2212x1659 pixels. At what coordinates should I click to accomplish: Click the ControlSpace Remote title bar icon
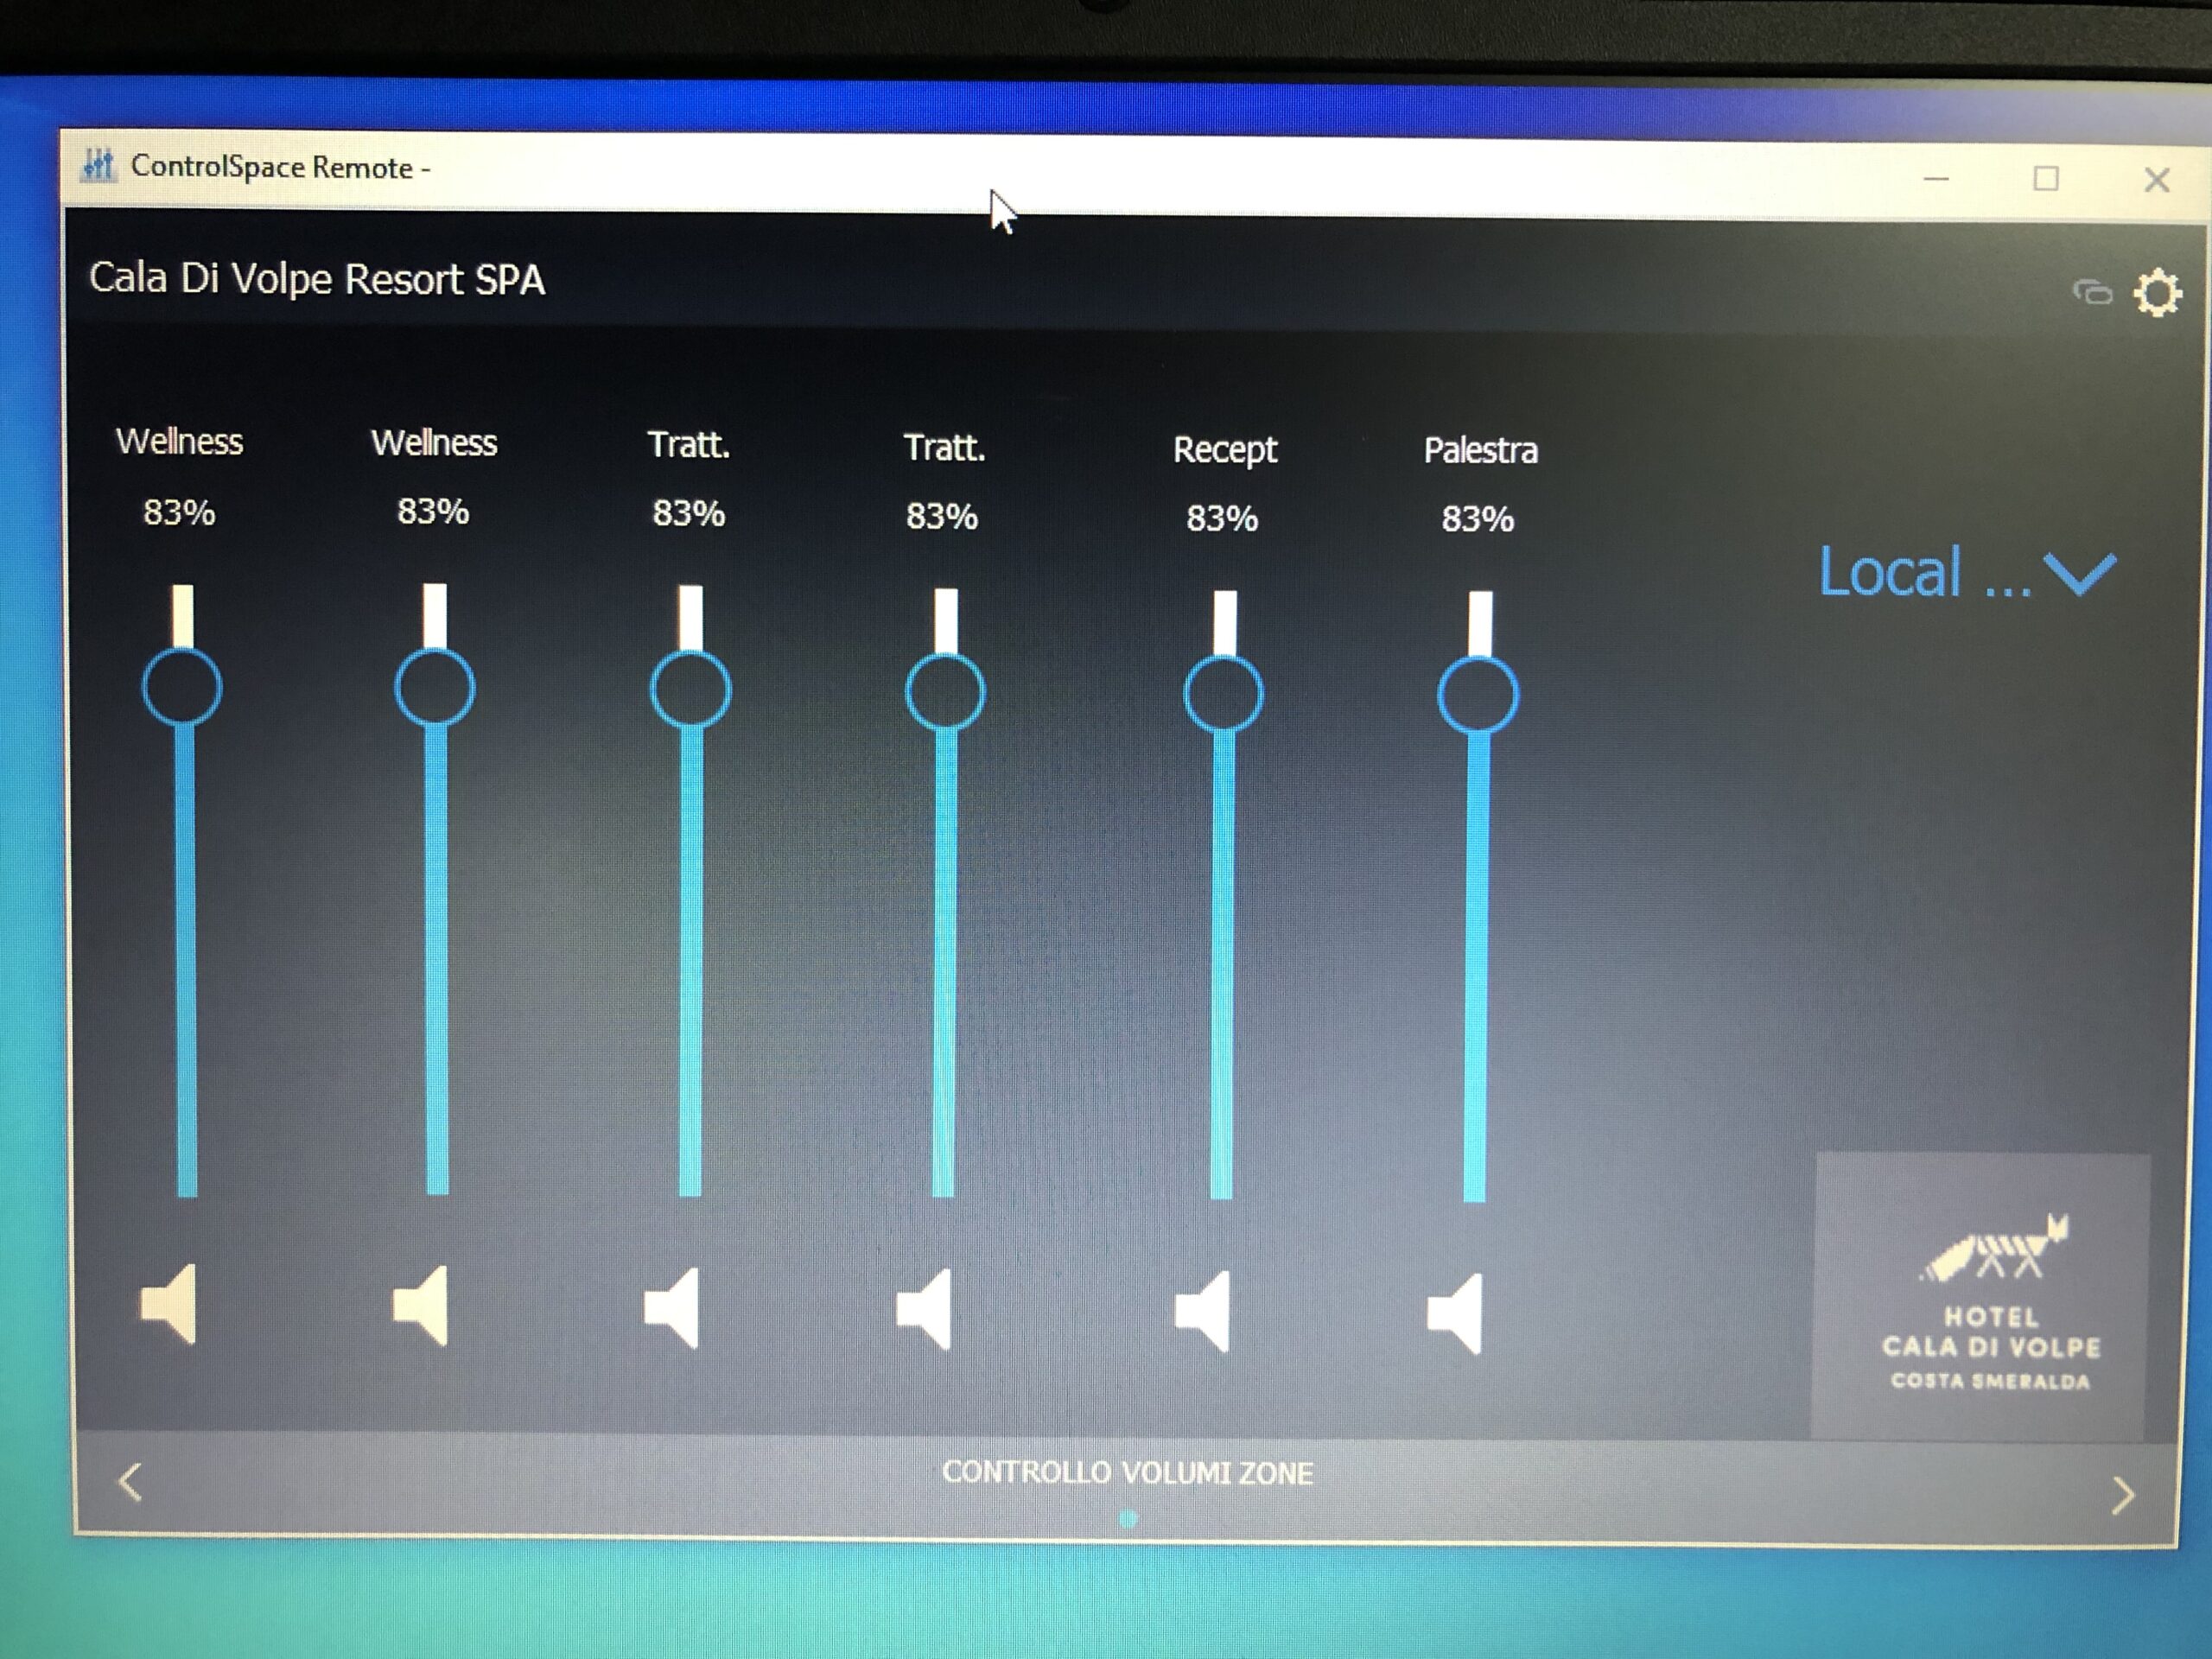click(98, 165)
